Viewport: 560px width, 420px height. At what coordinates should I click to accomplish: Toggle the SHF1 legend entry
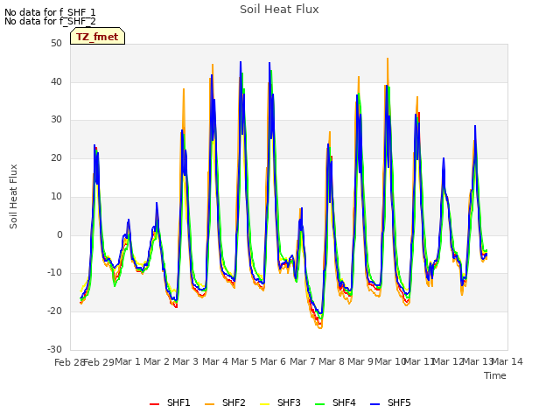pyautogui.click(x=170, y=402)
